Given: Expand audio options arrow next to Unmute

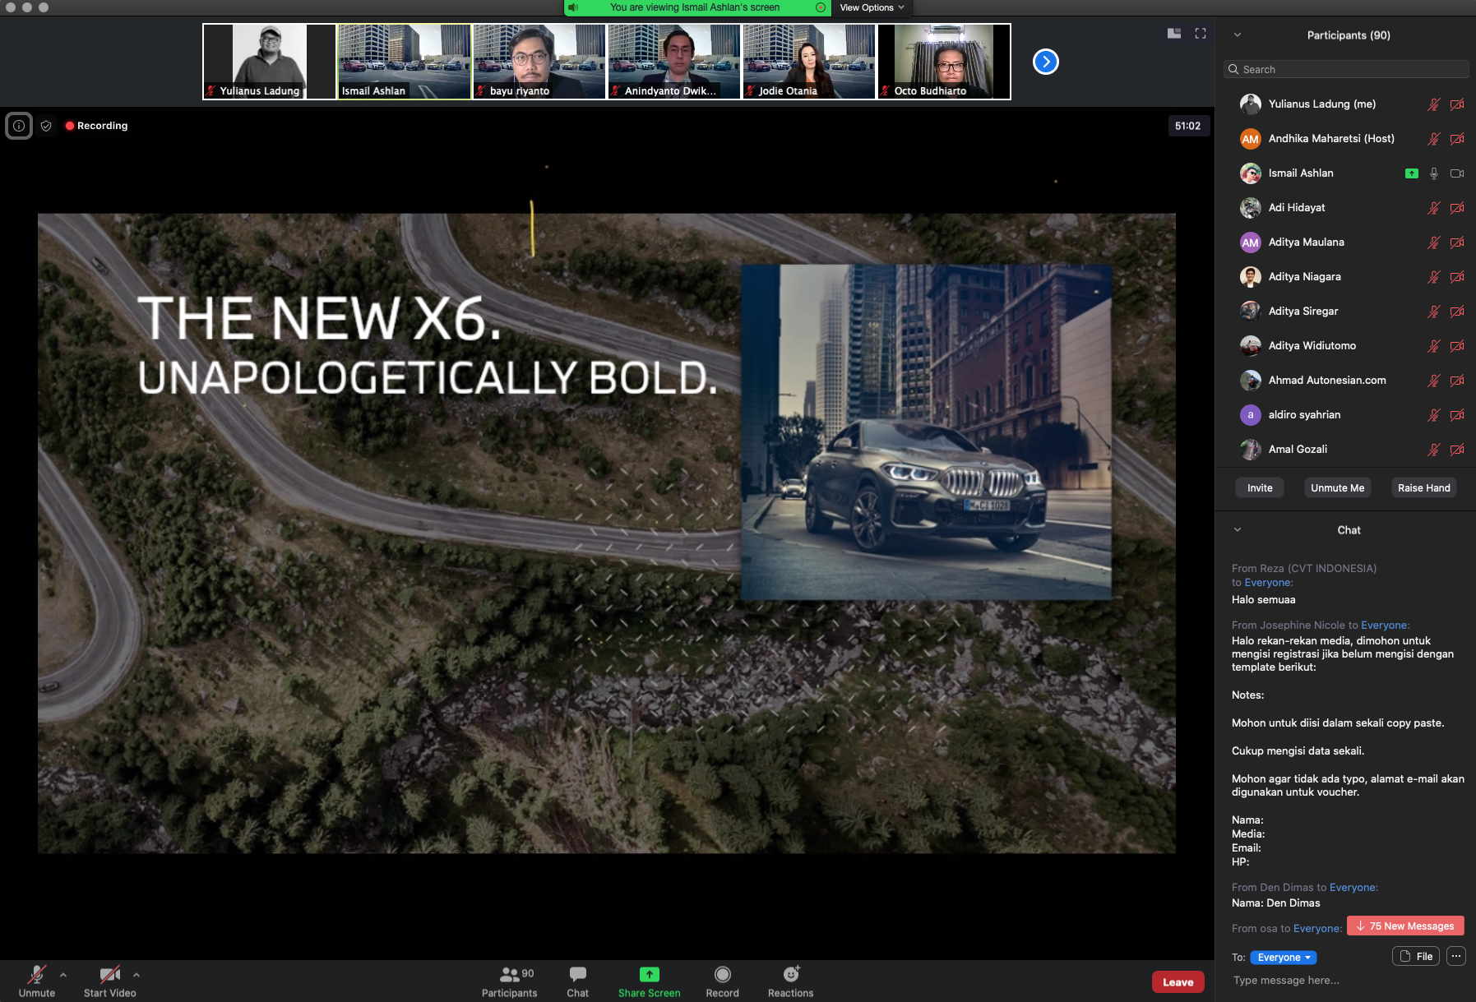Looking at the screenshot, I should coord(63,975).
